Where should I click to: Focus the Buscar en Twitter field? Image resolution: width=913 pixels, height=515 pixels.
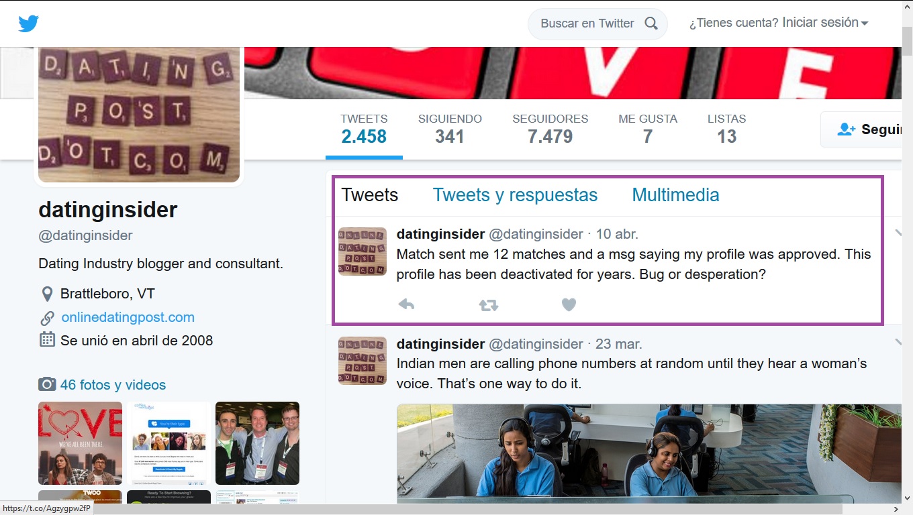click(x=597, y=23)
